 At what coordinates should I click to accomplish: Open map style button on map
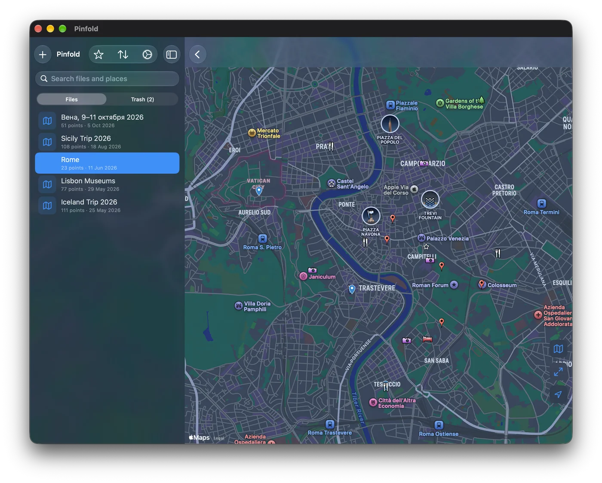[558, 349]
